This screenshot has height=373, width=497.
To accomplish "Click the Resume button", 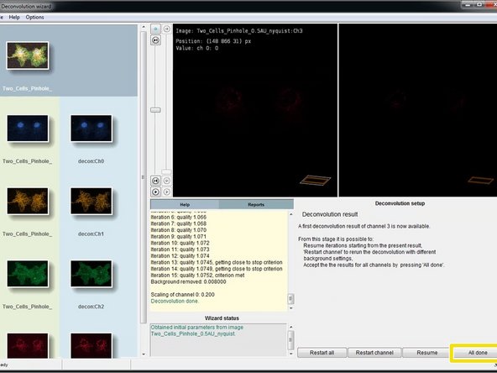I will tap(427, 353).
